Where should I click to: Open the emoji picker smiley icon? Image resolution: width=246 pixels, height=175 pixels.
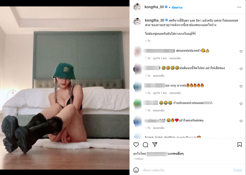pos(136,170)
